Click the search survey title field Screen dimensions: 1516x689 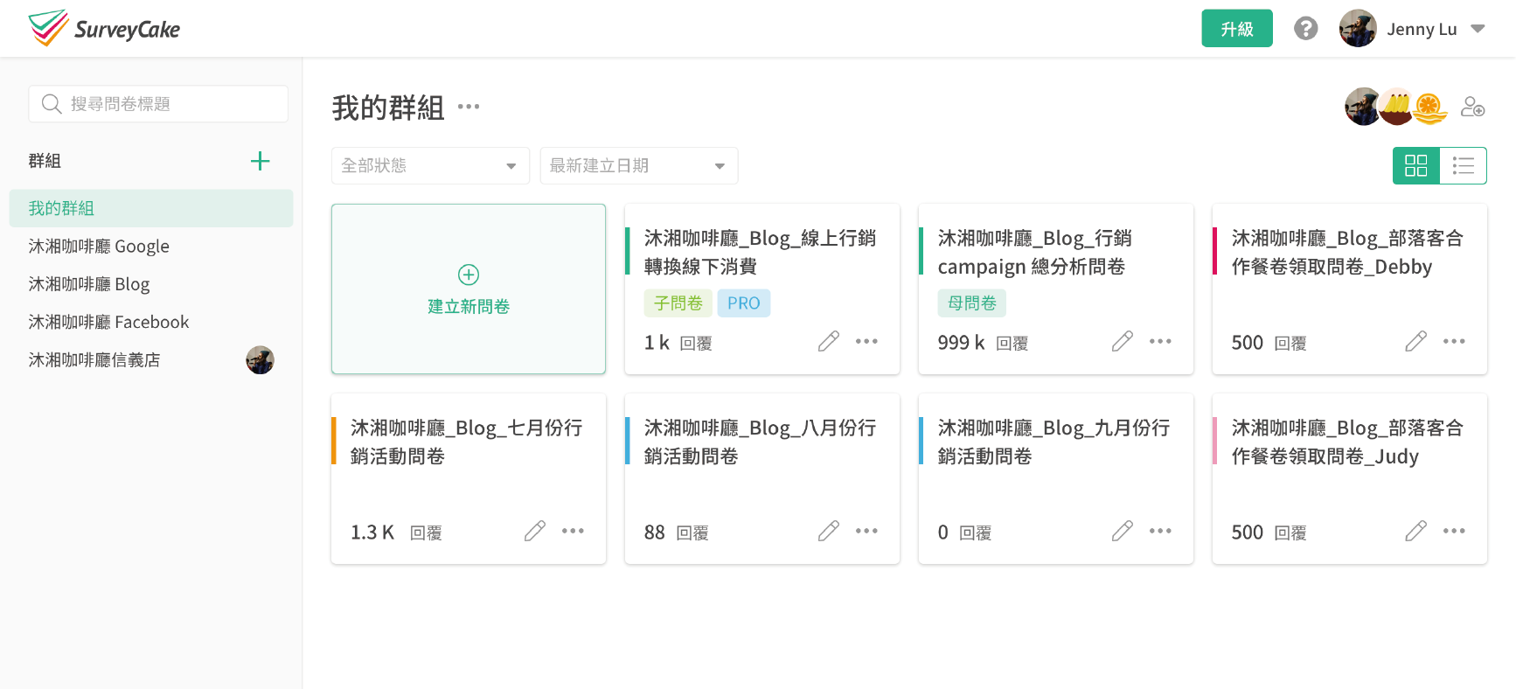(158, 104)
